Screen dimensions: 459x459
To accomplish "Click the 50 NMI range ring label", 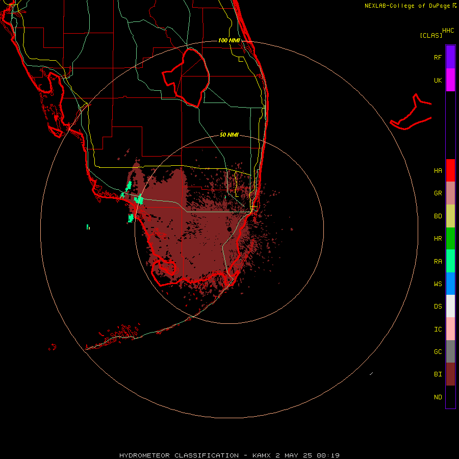I will pyautogui.click(x=229, y=135).
